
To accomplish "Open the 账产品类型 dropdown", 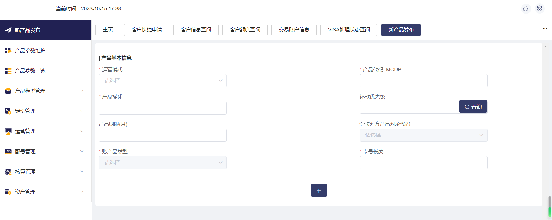I will click(163, 163).
